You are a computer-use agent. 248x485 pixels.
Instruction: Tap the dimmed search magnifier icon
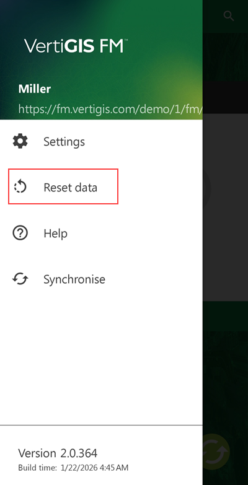point(229,15)
